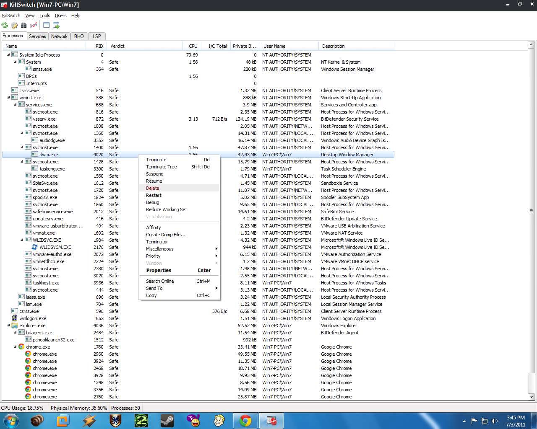Viewport: 537px width, 429px height.
Task: Choose Create Dump File in the menu
Action: click(x=179, y=235)
